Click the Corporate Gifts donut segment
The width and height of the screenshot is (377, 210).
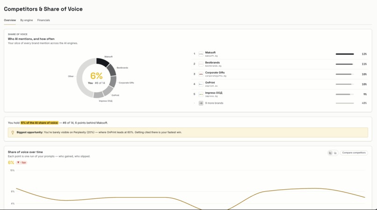[113, 82]
